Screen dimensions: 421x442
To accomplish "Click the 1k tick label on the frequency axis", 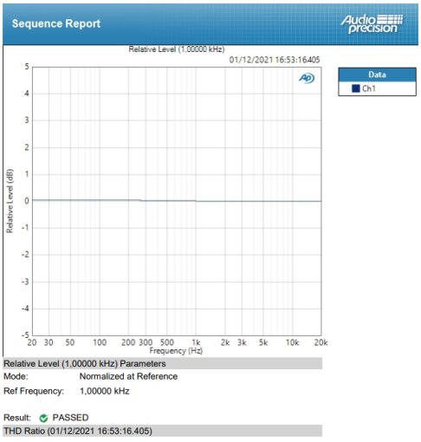I will (196, 342).
